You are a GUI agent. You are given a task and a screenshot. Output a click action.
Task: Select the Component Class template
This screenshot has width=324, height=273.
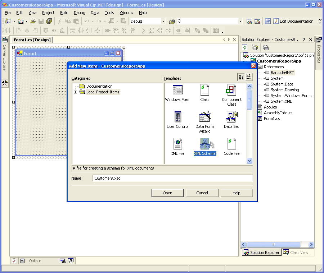[x=231, y=91]
